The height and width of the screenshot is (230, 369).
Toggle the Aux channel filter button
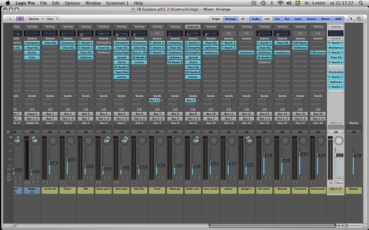pyautogui.click(x=277, y=19)
